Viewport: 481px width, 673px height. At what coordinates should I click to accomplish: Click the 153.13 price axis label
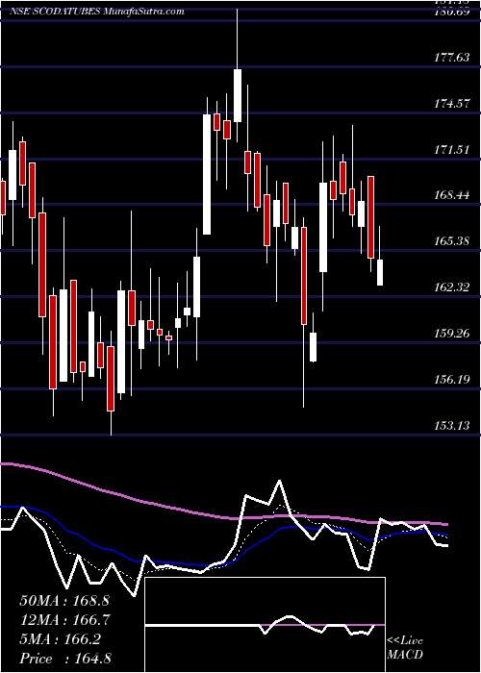pos(453,425)
